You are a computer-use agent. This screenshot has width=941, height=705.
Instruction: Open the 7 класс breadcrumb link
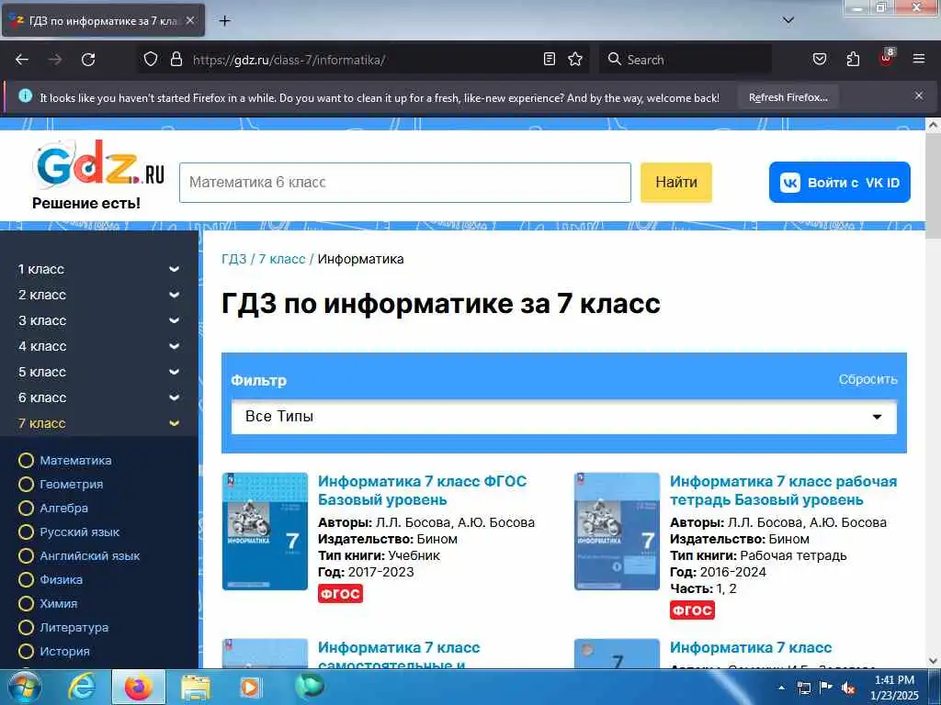[x=282, y=259]
